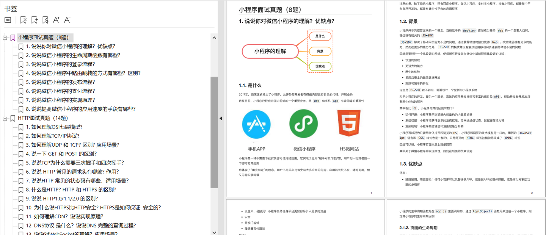
Task: Click bookmark icon next to 说说微信小程序的实现原理
Action: (x=21, y=100)
